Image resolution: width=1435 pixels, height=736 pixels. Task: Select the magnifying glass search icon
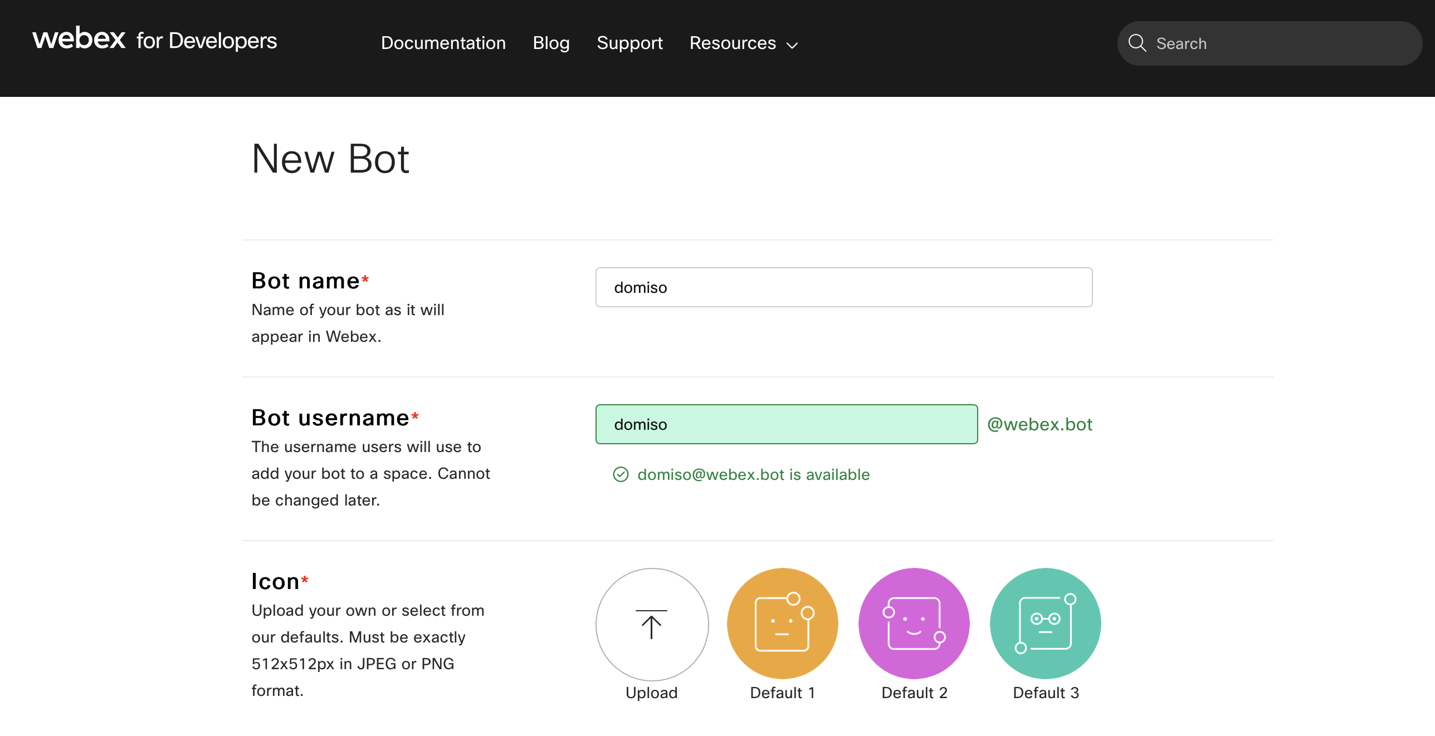[1138, 43]
